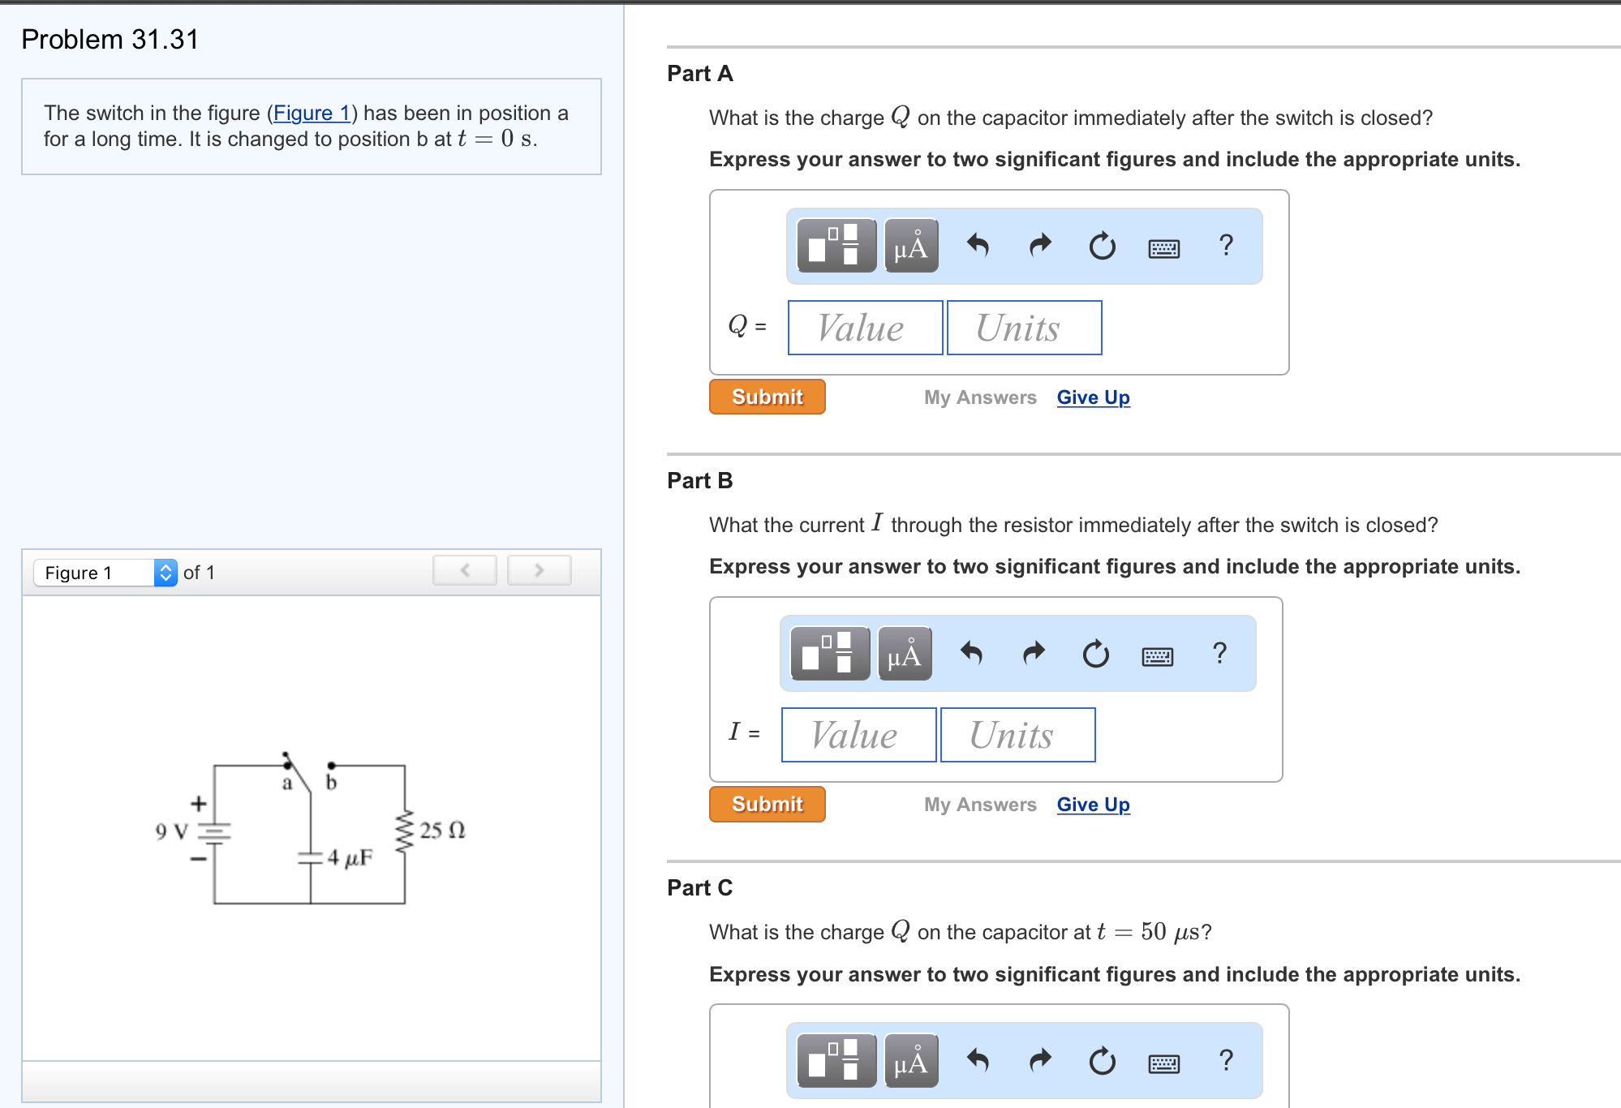
Task: Reset the Part A answer field
Action: pyautogui.click(x=1101, y=246)
